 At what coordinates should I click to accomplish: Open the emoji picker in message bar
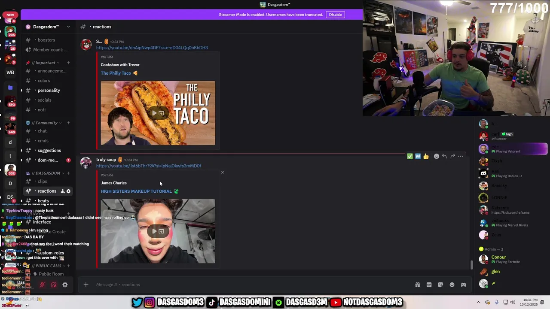click(452, 285)
